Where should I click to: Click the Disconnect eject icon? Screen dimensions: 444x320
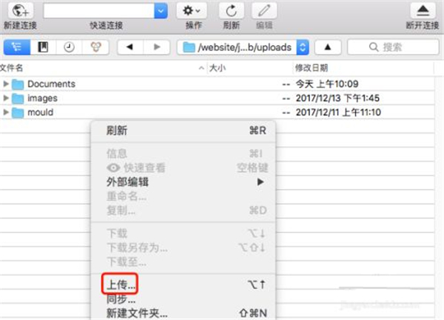(x=423, y=11)
